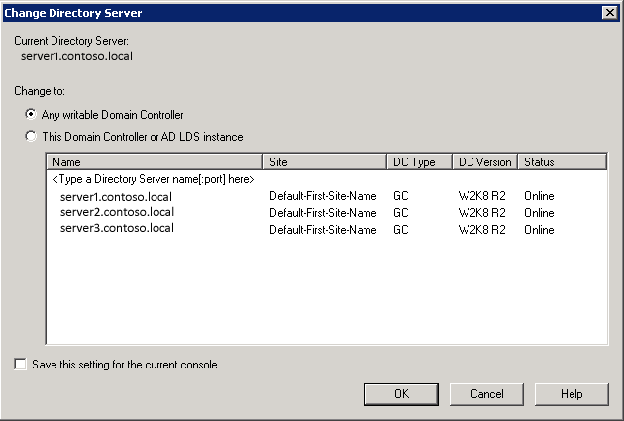Click GC type cell in server1 row
The image size is (624, 421).
click(x=401, y=196)
